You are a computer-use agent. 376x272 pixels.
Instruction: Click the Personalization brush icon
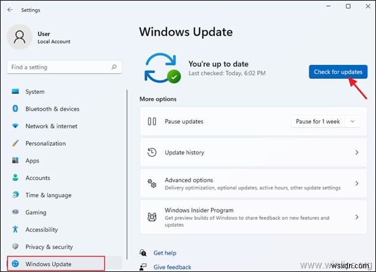(15, 143)
